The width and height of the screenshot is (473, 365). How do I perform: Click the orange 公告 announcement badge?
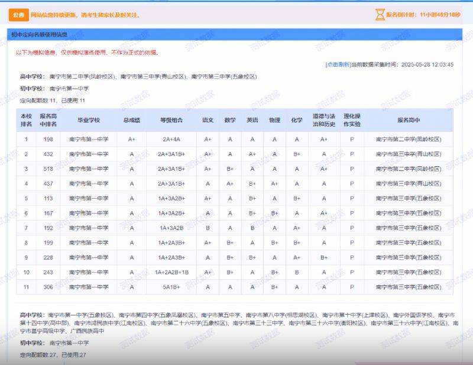(x=18, y=15)
